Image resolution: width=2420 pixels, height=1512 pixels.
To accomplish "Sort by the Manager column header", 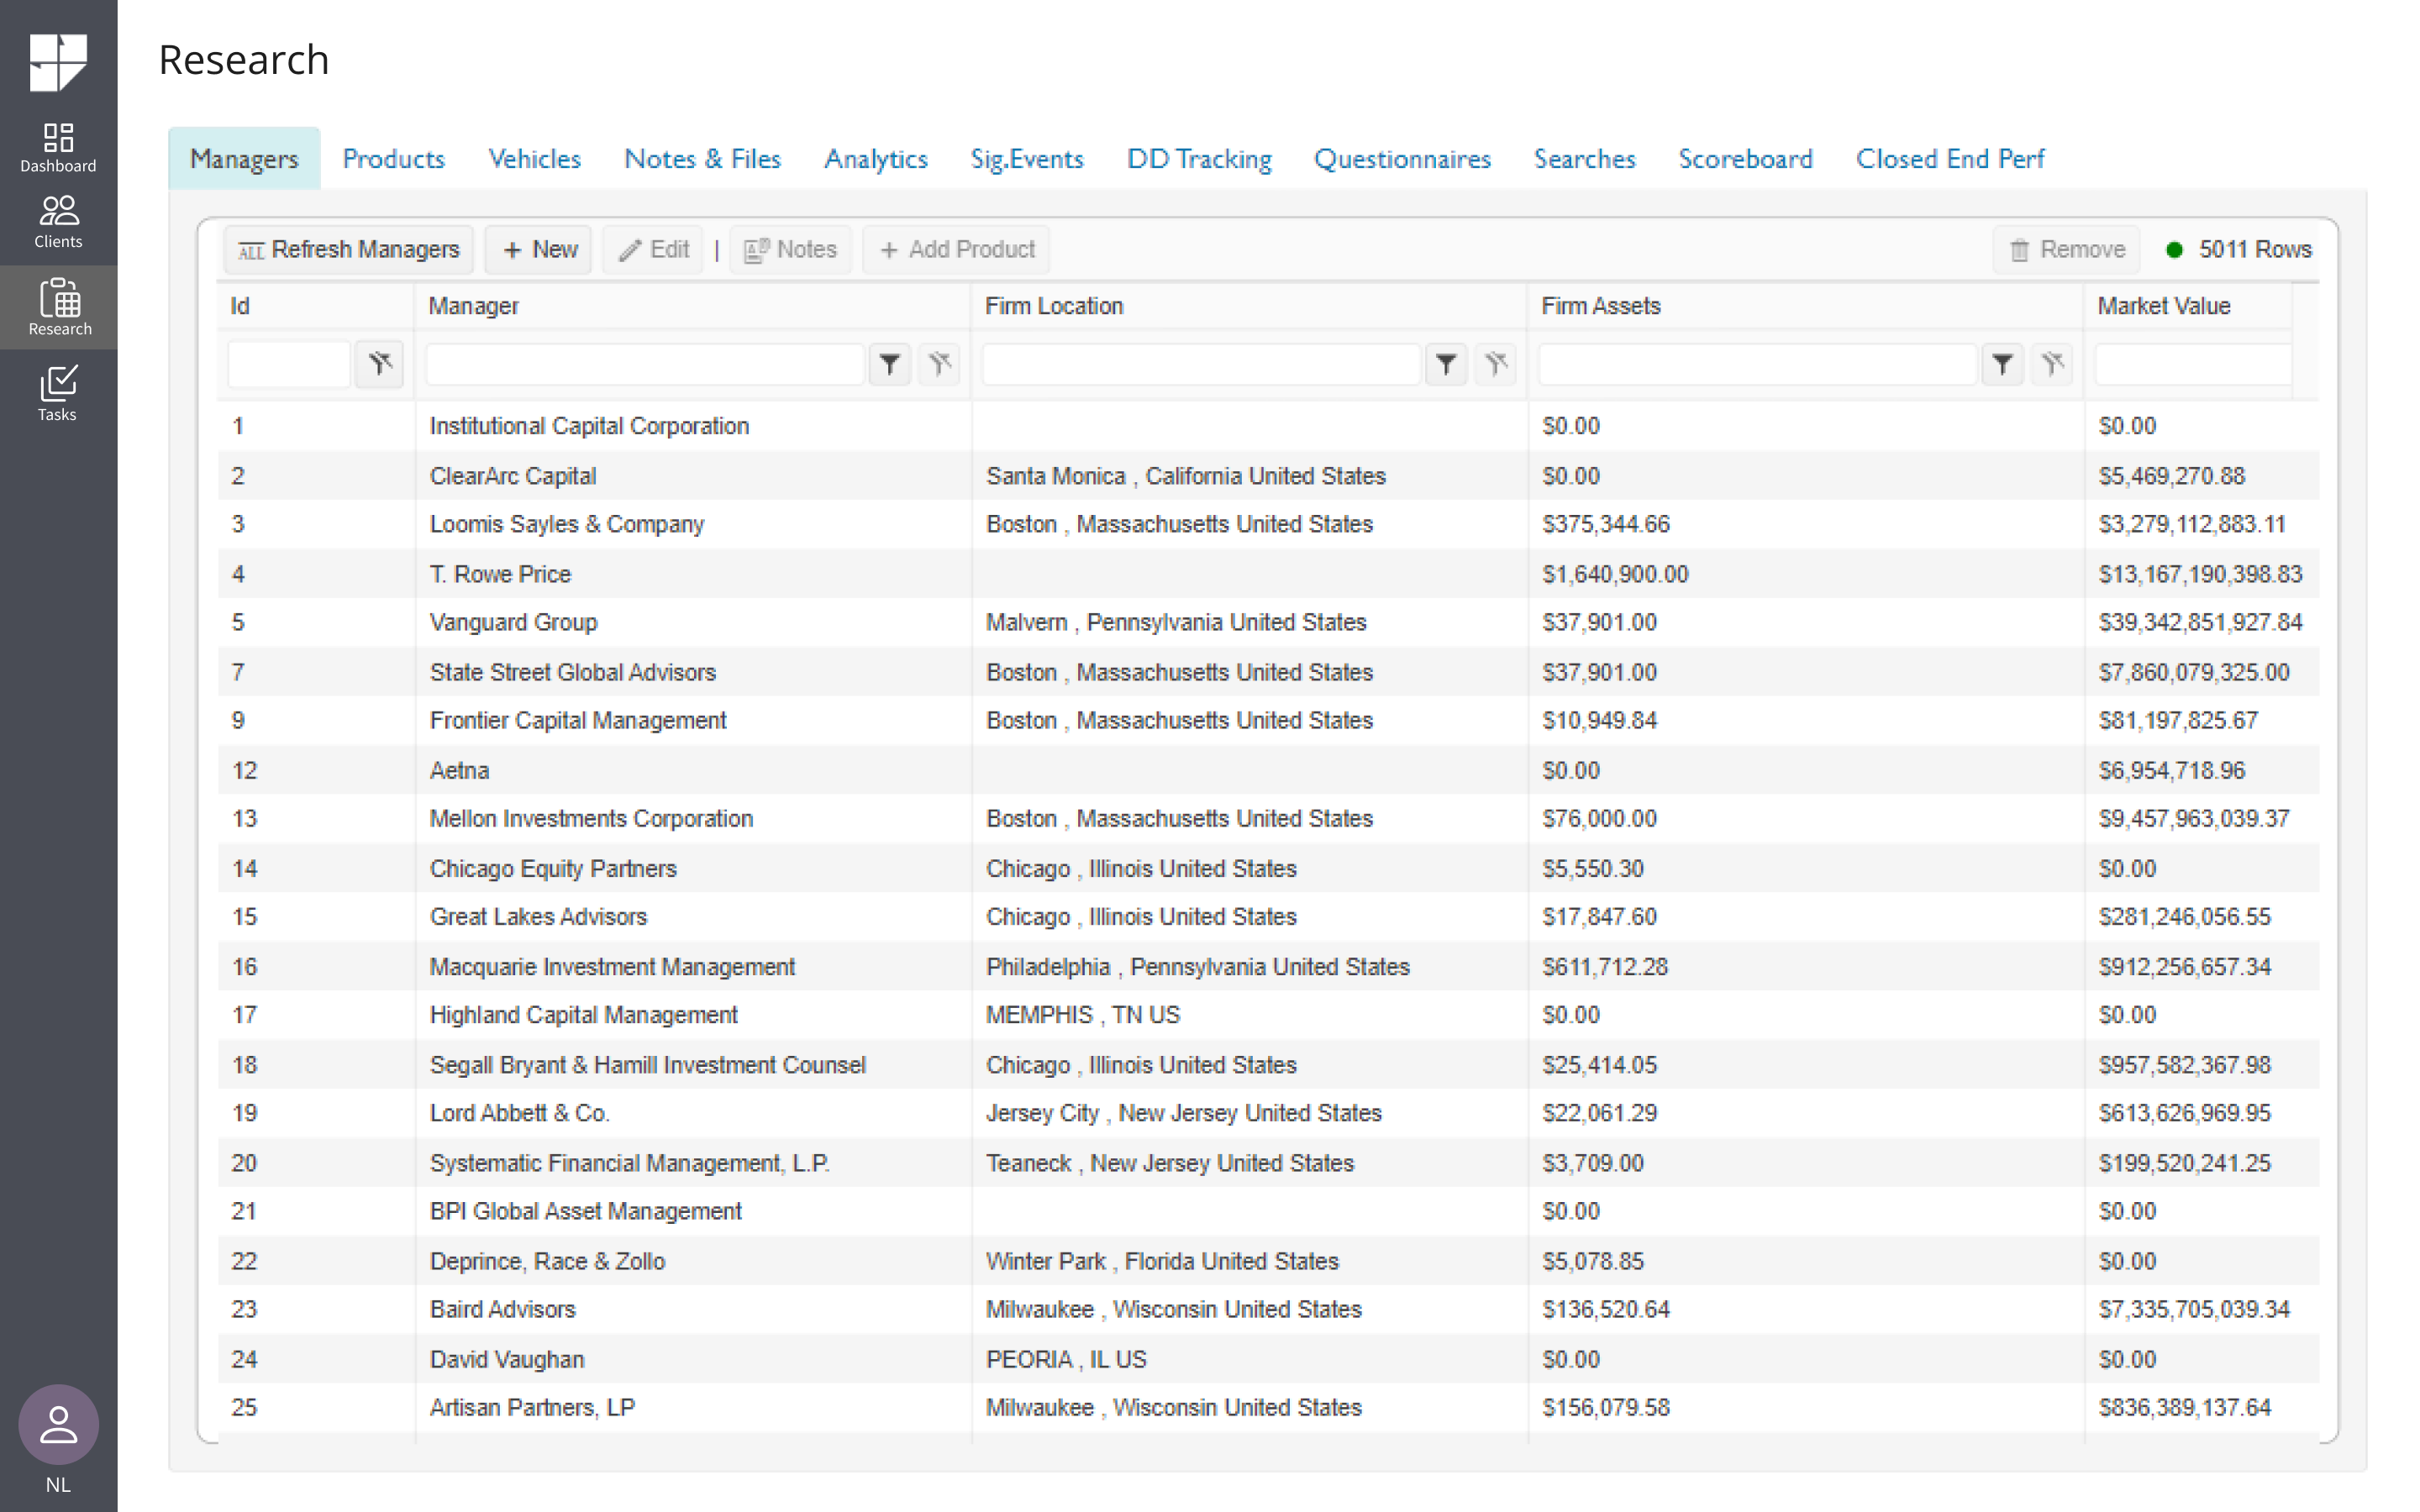I will 692,306.
